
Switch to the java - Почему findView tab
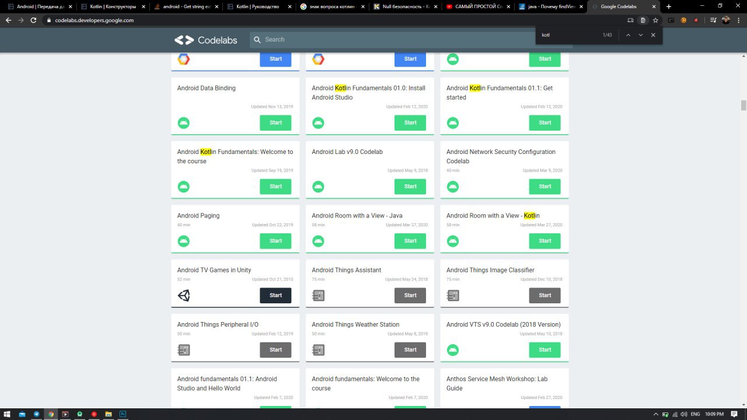pos(551,6)
